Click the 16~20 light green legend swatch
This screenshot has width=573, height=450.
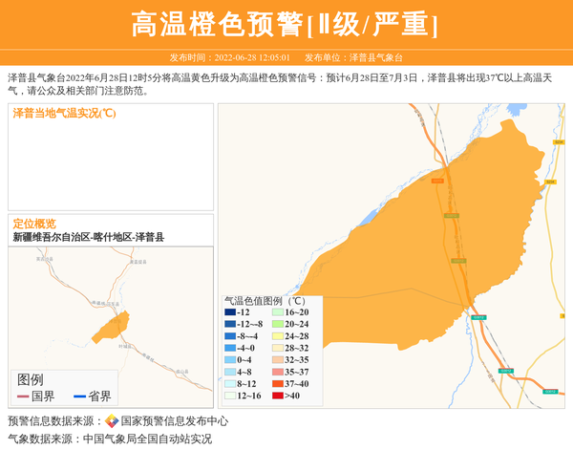tap(277, 312)
